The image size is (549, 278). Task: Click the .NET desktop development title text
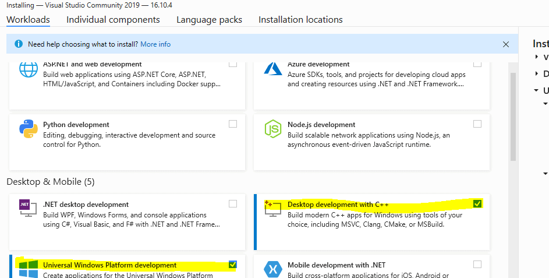coord(86,205)
